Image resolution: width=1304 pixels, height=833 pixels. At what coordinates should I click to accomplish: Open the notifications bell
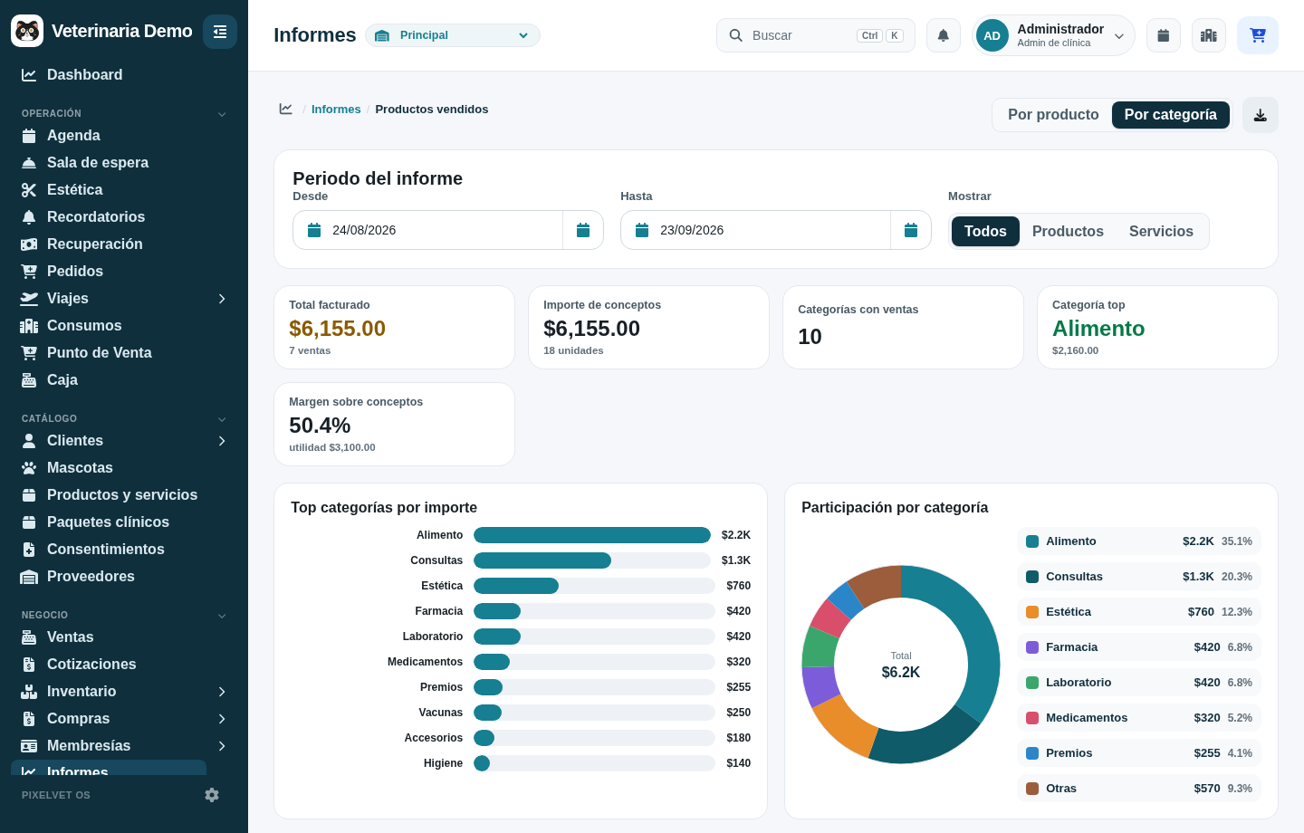pyautogui.click(x=944, y=35)
